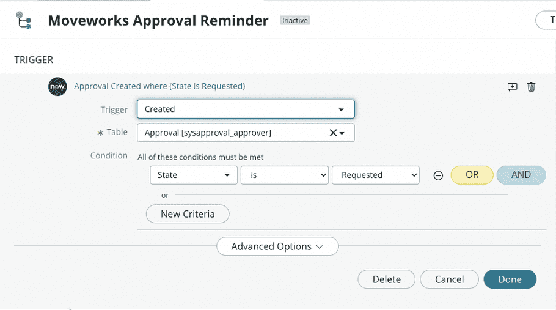Open the Table dropdown arrow
Image resolution: width=556 pixels, height=310 pixels.
pos(342,133)
